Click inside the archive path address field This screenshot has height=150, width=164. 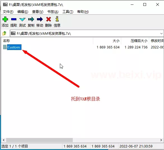(87, 34)
